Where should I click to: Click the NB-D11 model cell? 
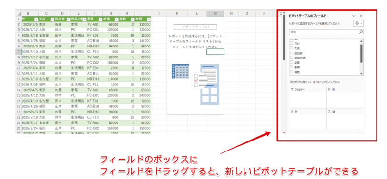[x=94, y=79]
